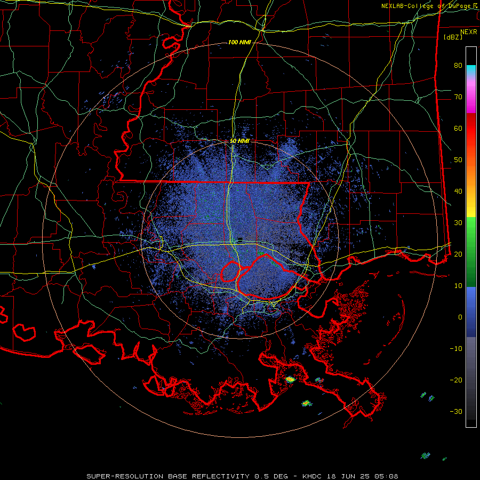Click the '50 NMI' range ring label

point(239,141)
